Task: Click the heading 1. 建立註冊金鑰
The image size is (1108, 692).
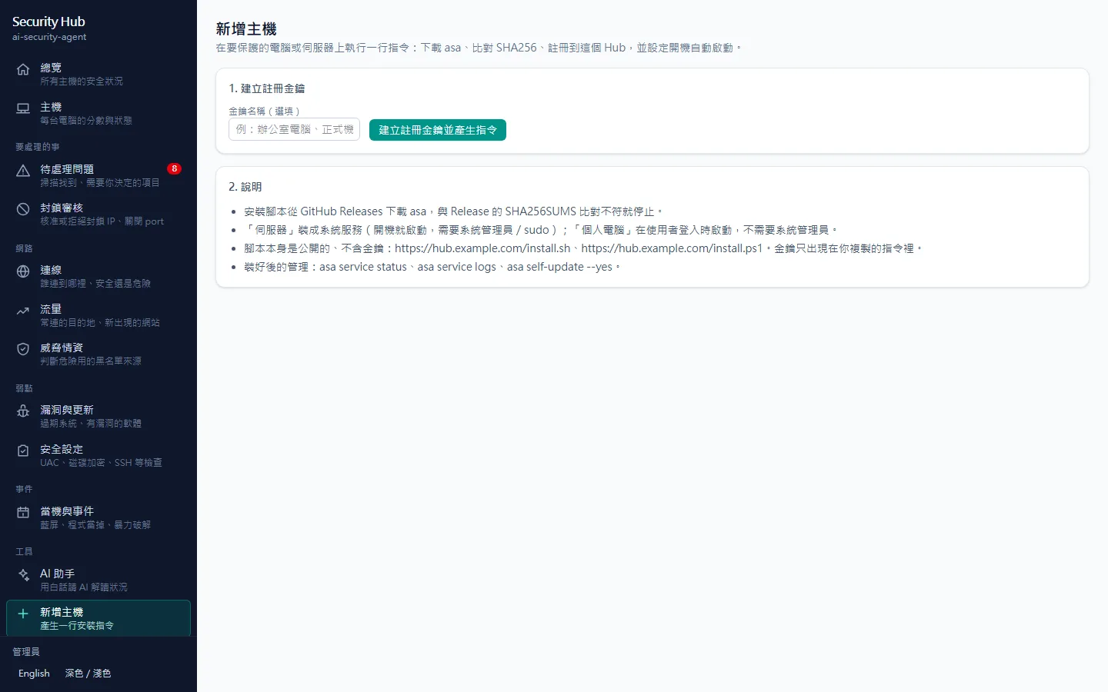Action: click(x=267, y=88)
